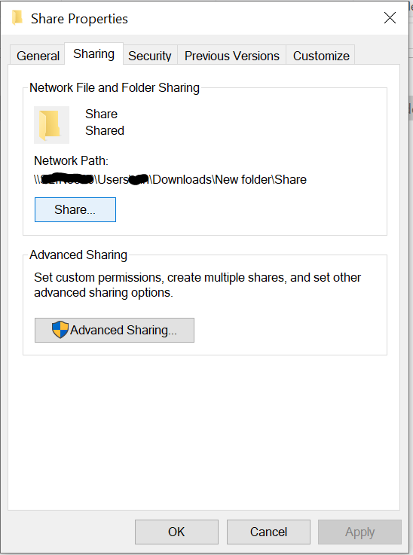Click the Network Path: label
This screenshot has width=413, height=555.
coord(71,160)
